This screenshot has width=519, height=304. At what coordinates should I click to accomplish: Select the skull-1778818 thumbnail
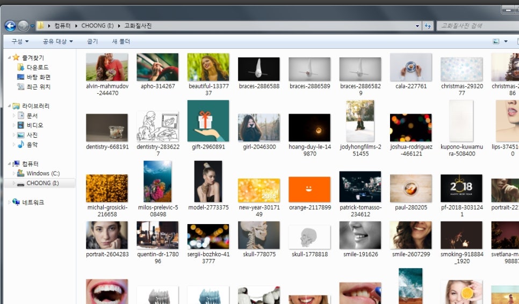coord(309,238)
